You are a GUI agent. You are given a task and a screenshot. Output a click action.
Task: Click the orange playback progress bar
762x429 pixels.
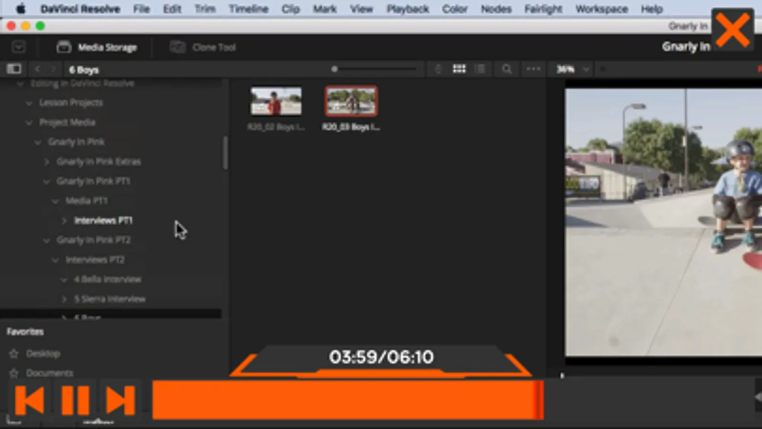[348, 400]
